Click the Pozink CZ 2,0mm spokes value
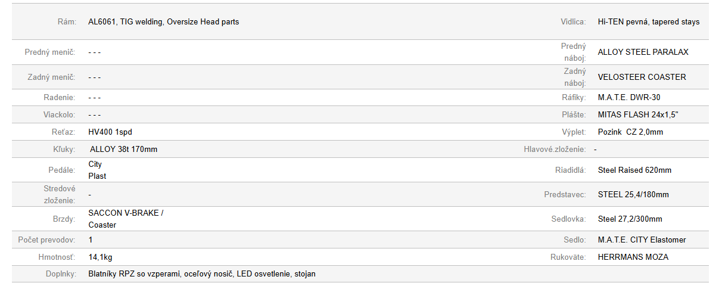 [x=630, y=132]
